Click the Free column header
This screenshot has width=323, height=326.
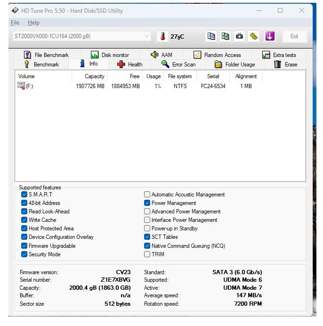(135, 76)
